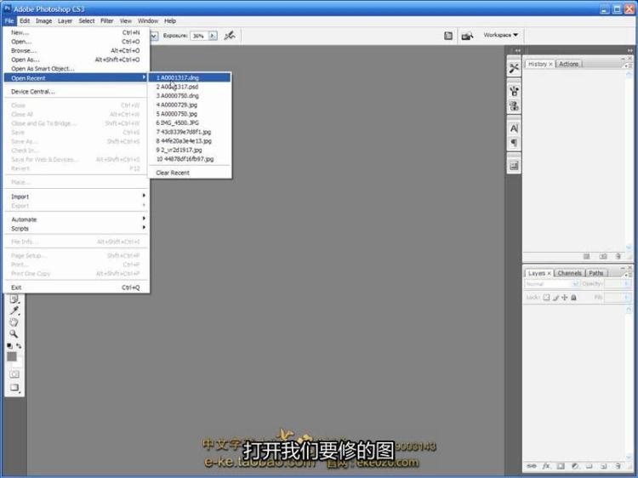The image size is (638, 478).
Task: Swap foreground and background colors
Action: [19, 346]
